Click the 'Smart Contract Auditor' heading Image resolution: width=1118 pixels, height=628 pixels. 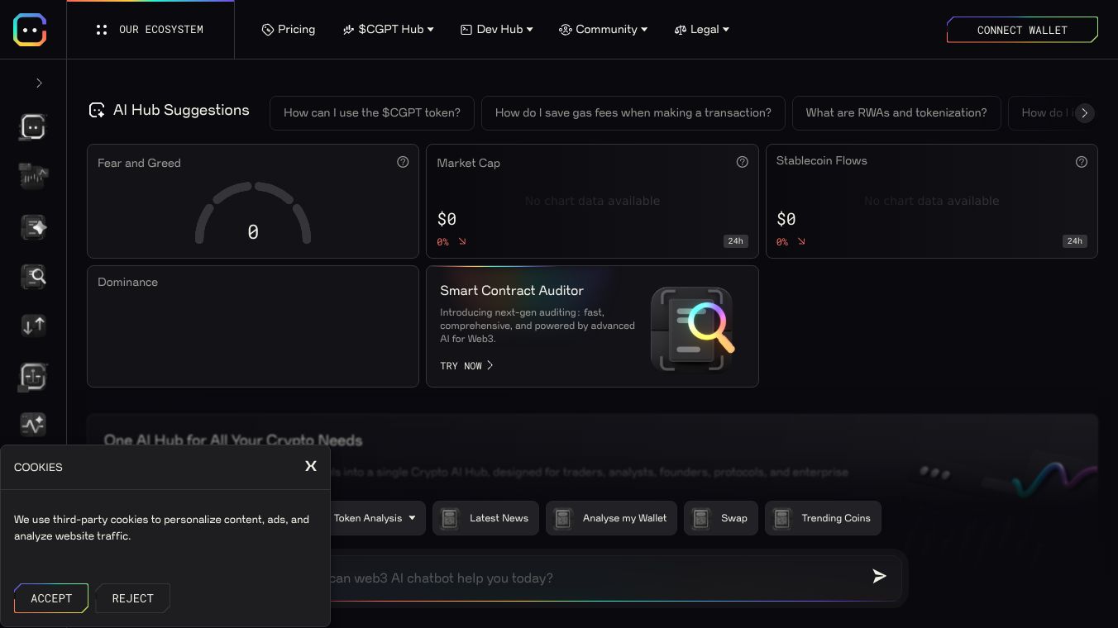pyautogui.click(x=512, y=290)
